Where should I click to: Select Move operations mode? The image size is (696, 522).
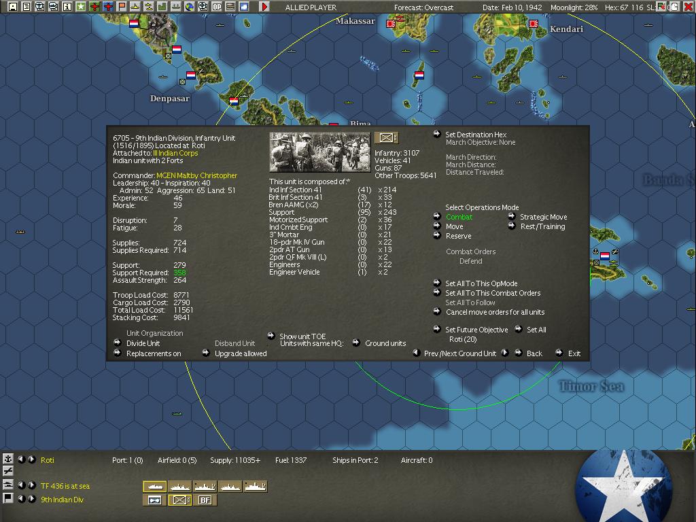455,226
